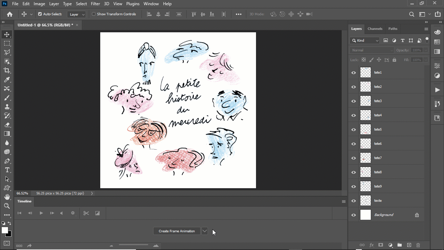The width and height of the screenshot is (444, 250).
Task: Open the Search icon in options bar
Action: click(412, 14)
